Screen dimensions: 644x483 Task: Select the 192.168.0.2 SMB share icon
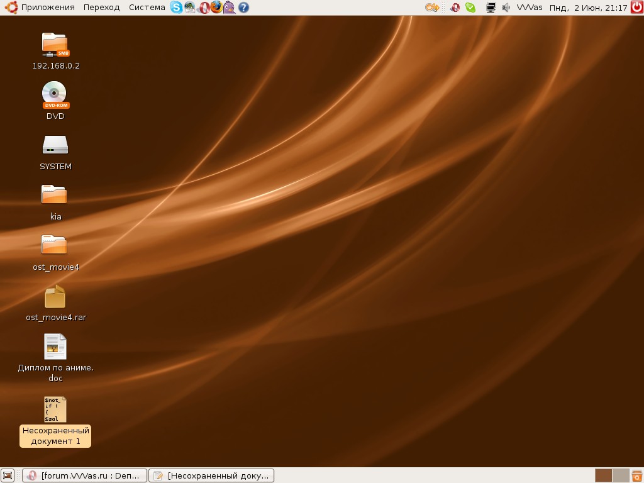coord(55,44)
